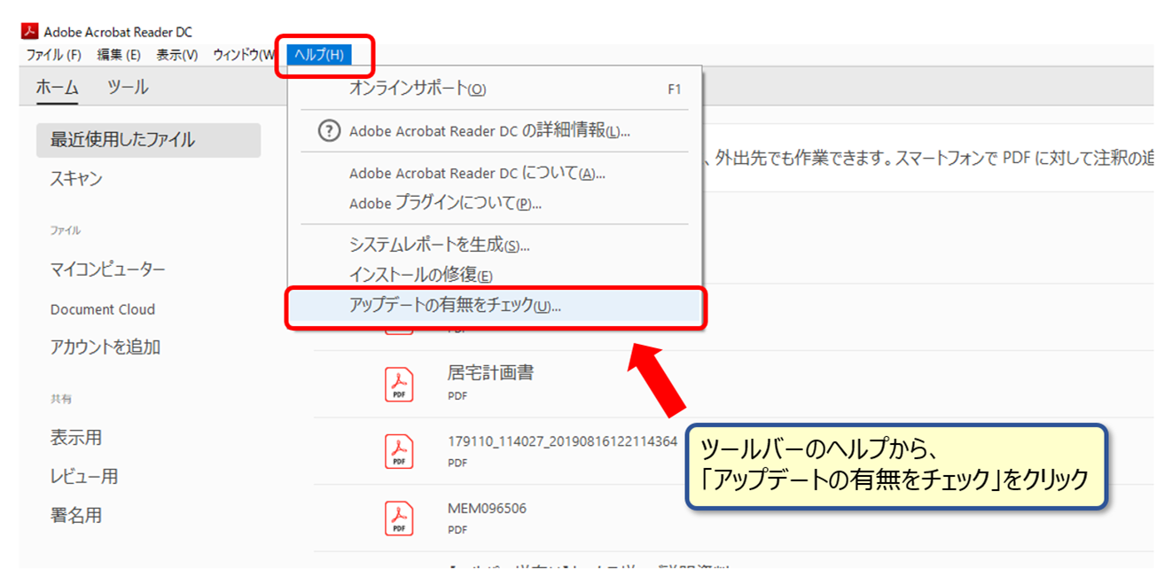Screen dimensions: 1172x585
Task: Select オンラインサポート(O) from the Help menu
Action: coord(494,89)
